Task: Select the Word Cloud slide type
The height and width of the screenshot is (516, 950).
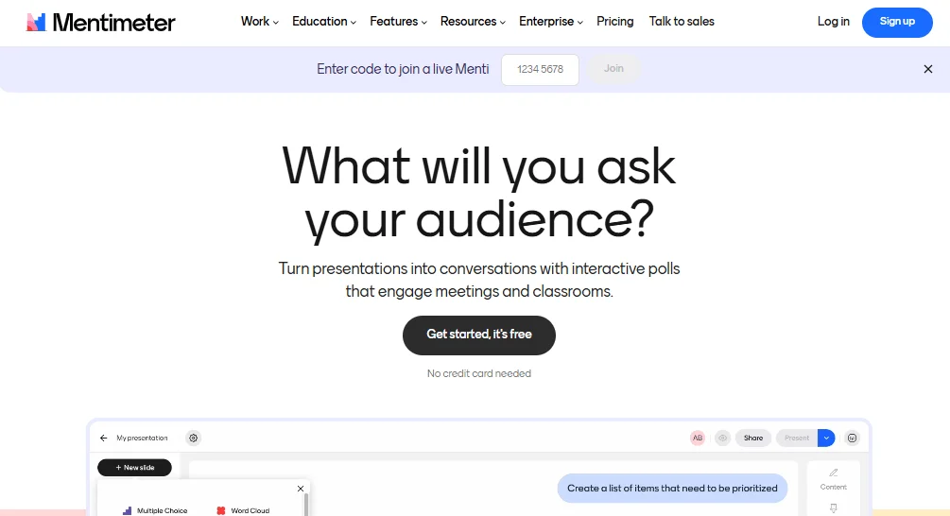Action: pyautogui.click(x=243, y=510)
